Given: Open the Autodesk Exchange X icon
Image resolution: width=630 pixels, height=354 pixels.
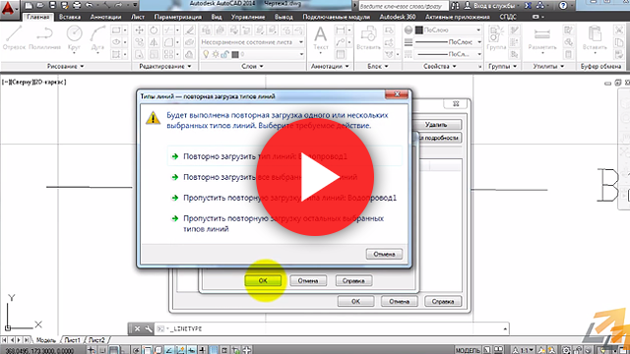Looking at the screenshot, I should click(528, 6).
